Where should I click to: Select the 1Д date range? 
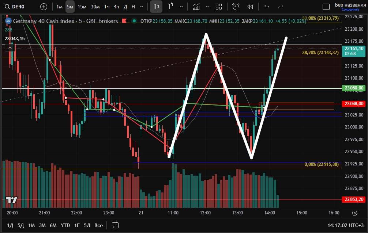[11, 225]
